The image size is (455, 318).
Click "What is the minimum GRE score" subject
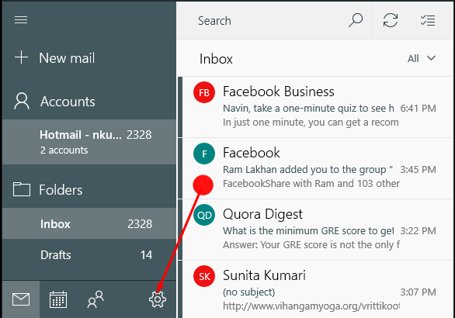(x=308, y=231)
